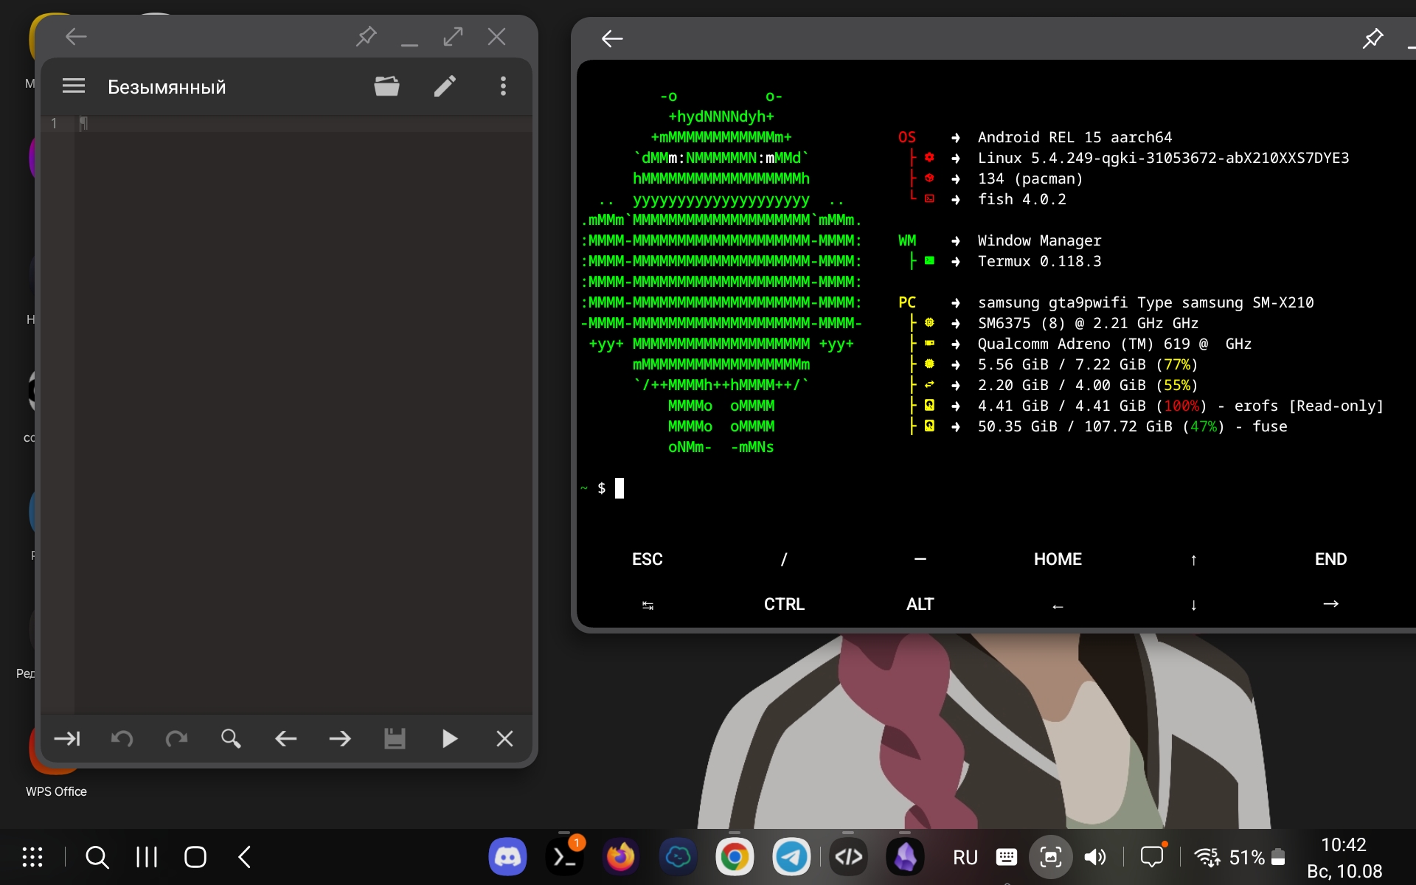Open notifications via the speech bubble icon

(1153, 856)
